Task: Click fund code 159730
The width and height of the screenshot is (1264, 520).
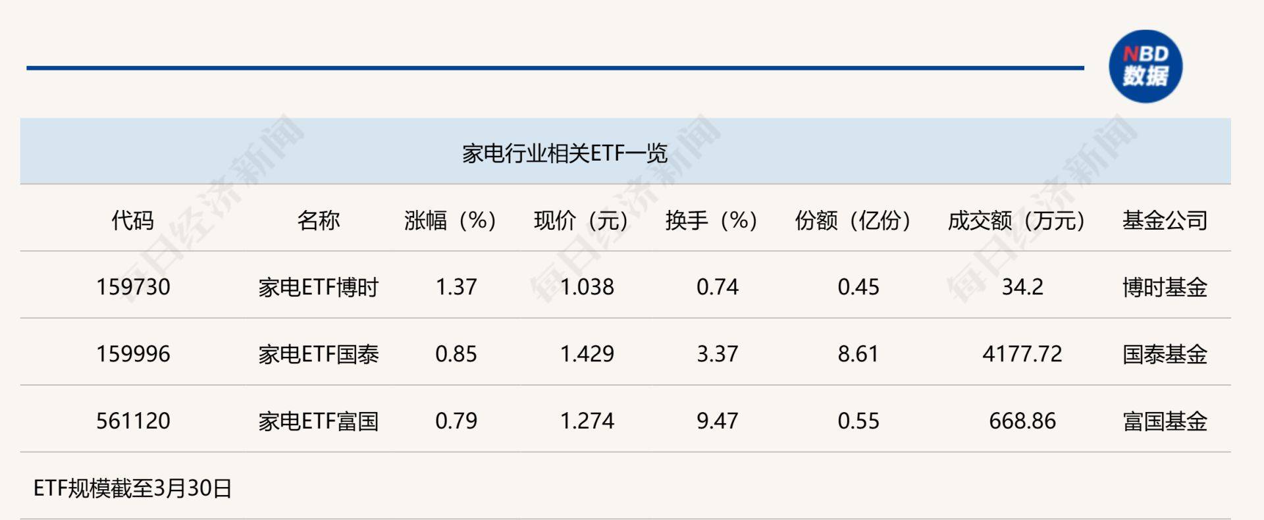Action: tap(133, 287)
